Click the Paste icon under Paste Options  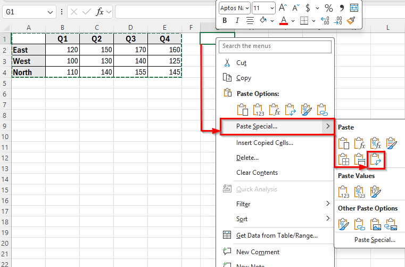tap(243, 110)
